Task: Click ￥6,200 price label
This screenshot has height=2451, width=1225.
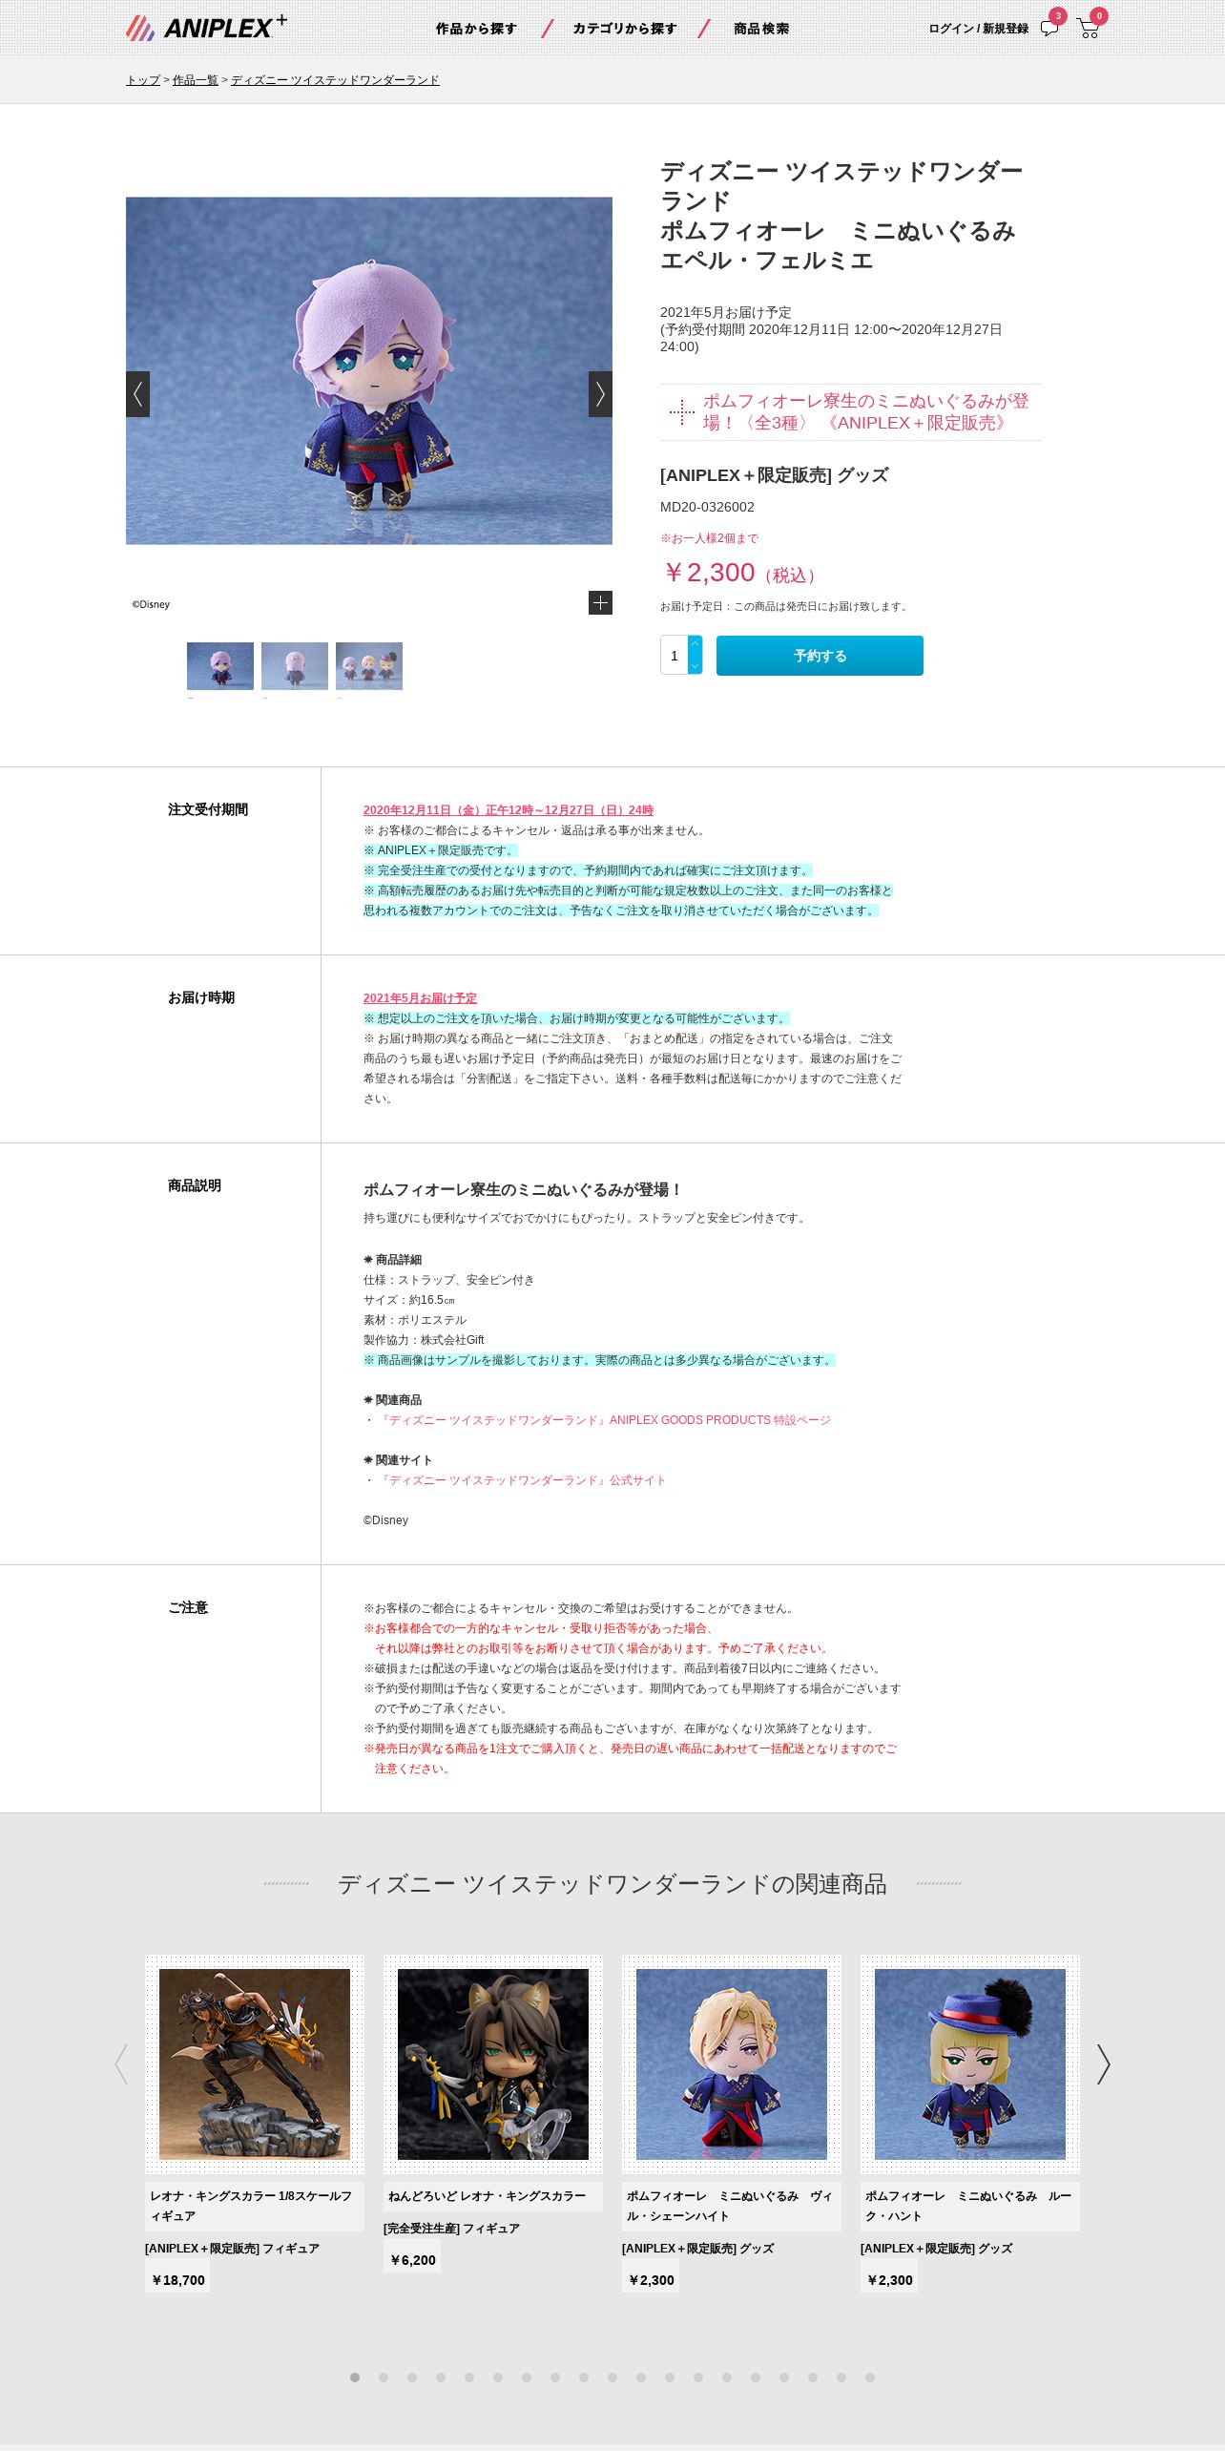Action: tap(412, 2260)
